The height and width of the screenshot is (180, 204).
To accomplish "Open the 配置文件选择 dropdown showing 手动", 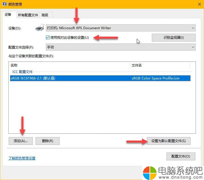I will click(x=120, y=47).
